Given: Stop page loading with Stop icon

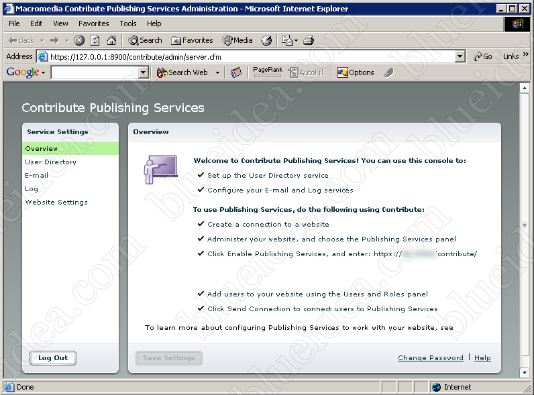Looking at the screenshot, I should pyautogui.click(x=79, y=40).
